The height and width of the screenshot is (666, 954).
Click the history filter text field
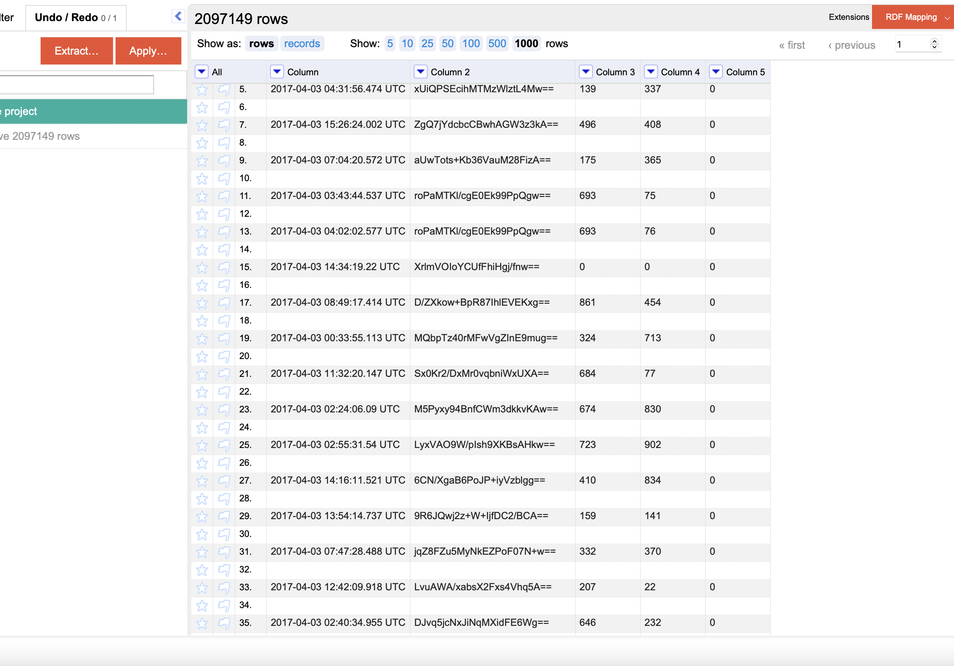[76, 85]
